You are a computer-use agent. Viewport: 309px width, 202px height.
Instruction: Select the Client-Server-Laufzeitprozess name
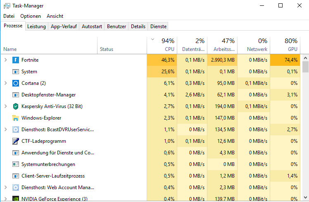(x=53, y=176)
